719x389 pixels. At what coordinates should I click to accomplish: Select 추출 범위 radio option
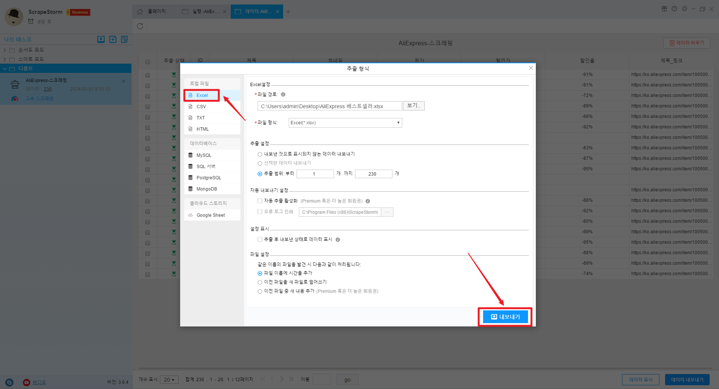pyautogui.click(x=260, y=174)
